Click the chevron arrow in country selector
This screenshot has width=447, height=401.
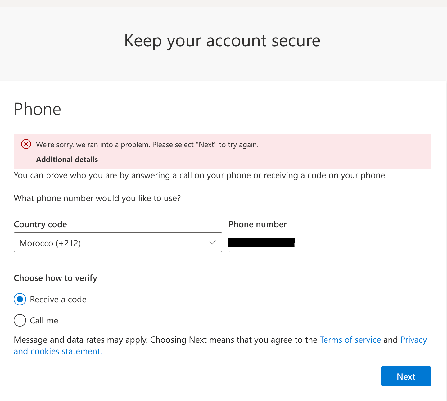pyautogui.click(x=212, y=242)
